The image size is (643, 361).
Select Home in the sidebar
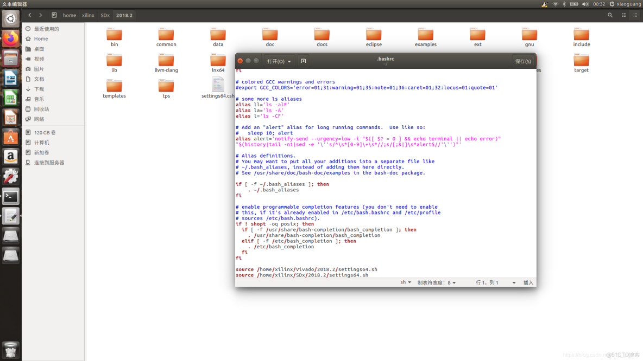[x=41, y=39]
